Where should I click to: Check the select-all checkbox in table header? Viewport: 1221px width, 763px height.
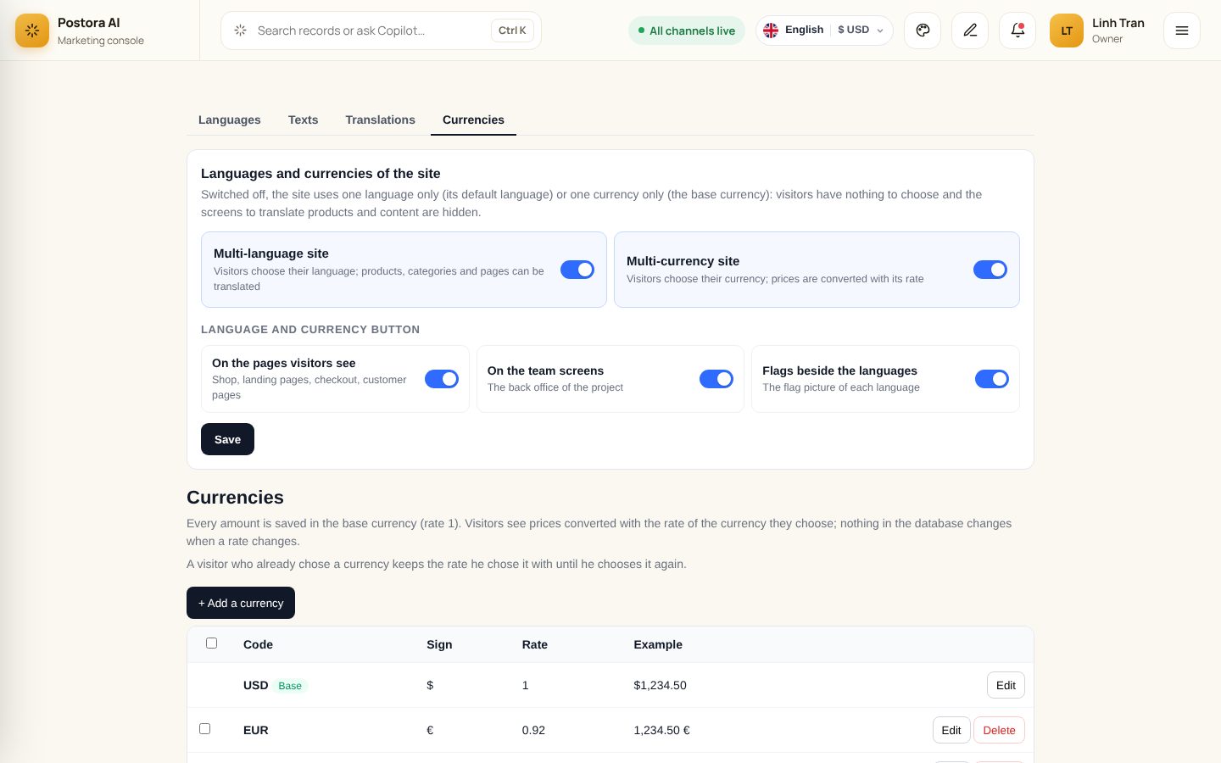tap(212, 643)
